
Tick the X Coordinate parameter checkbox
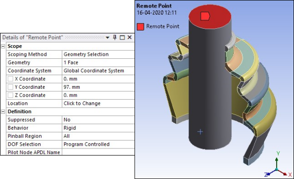(x=10, y=79)
